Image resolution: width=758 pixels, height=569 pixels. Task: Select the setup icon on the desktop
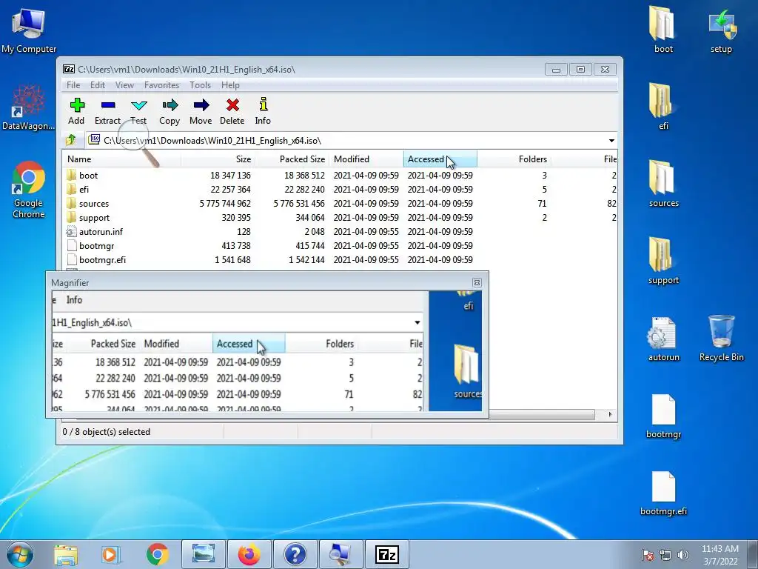point(721,30)
